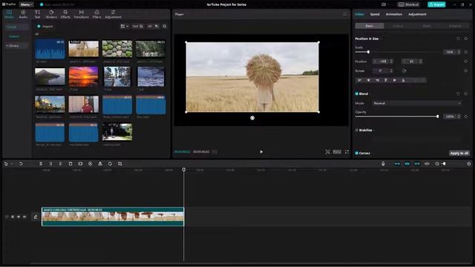Open the layout dropdown in title bar
Viewport: 475px width, 267px height.
[x=385, y=4]
